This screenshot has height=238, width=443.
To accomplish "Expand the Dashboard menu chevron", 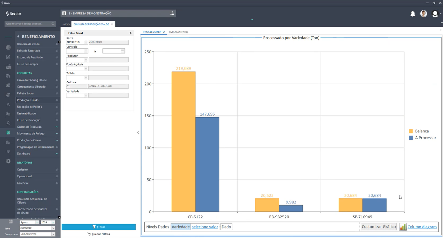I will pos(57,154).
